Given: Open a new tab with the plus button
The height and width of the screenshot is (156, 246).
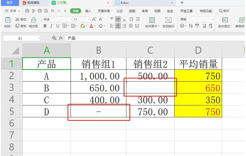Looking at the screenshot, I should tap(182, 2).
